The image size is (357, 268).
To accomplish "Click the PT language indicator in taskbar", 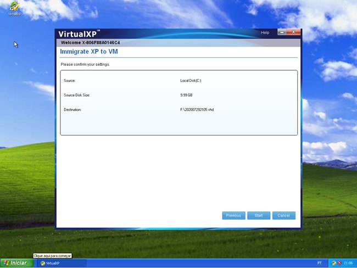I will pyautogui.click(x=320, y=263).
